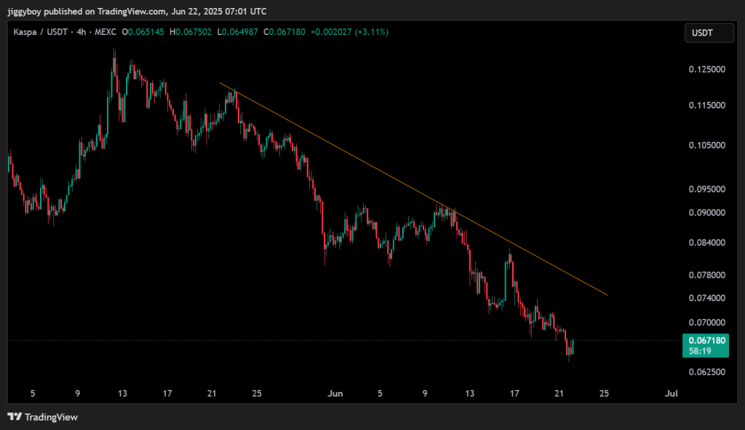Click the candle countdown timer 58:19
Image resolution: width=745 pixels, height=430 pixels.
coord(700,351)
